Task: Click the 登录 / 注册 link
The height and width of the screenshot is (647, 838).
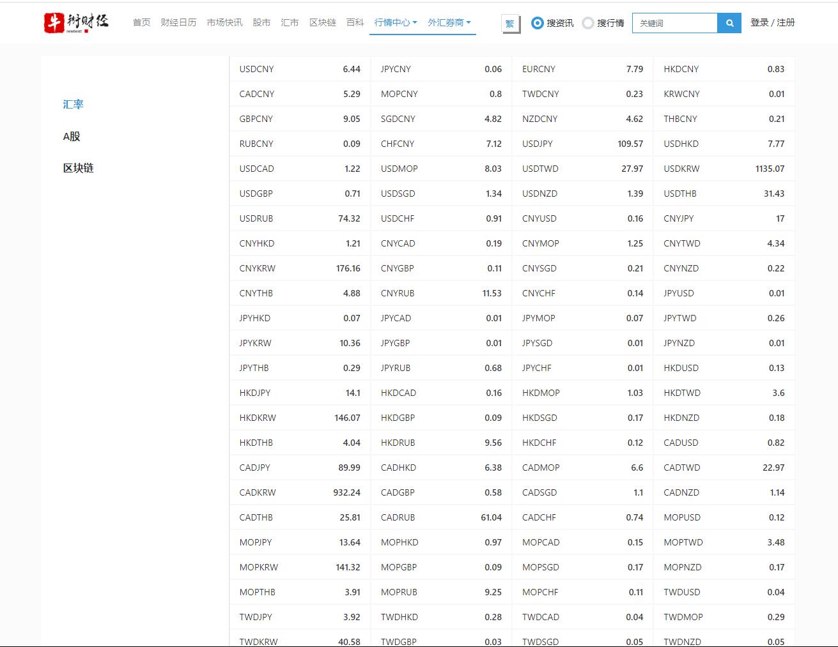Action: [772, 22]
